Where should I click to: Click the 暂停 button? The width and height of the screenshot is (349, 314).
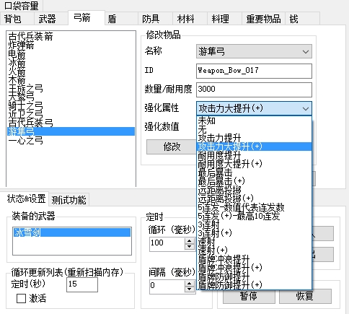(249, 296)
